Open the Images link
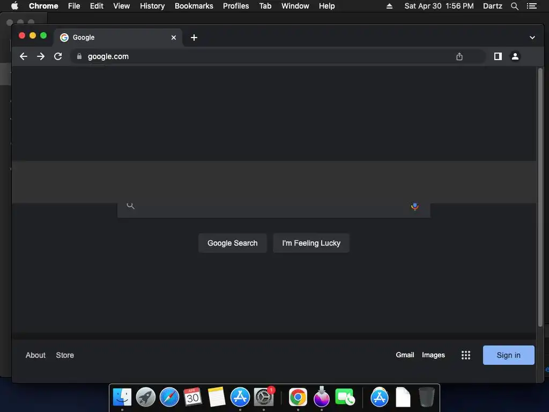This screenshot has width=549, height=412. point(433,355)
